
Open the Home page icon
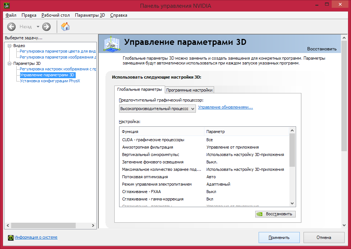[x=65, y=27]
